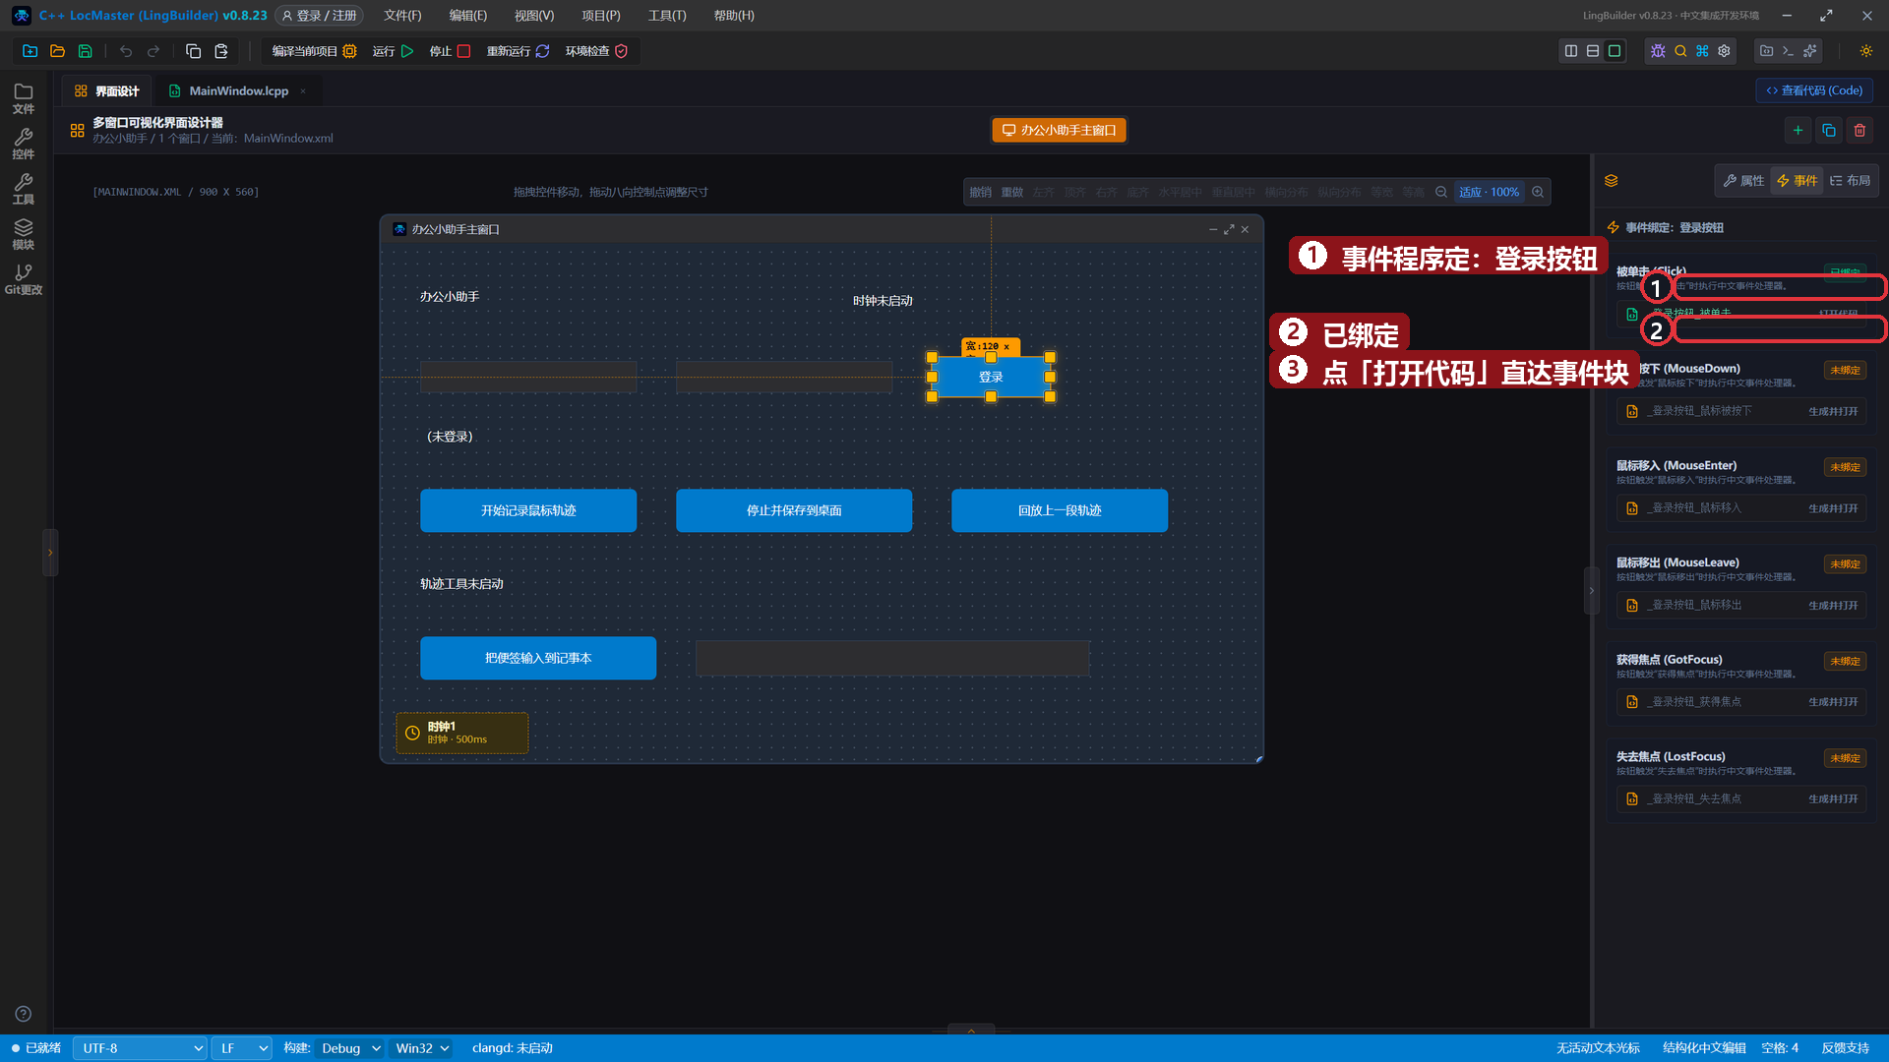
Task: Expand the bottom panel chevron
Action: 971,1031
